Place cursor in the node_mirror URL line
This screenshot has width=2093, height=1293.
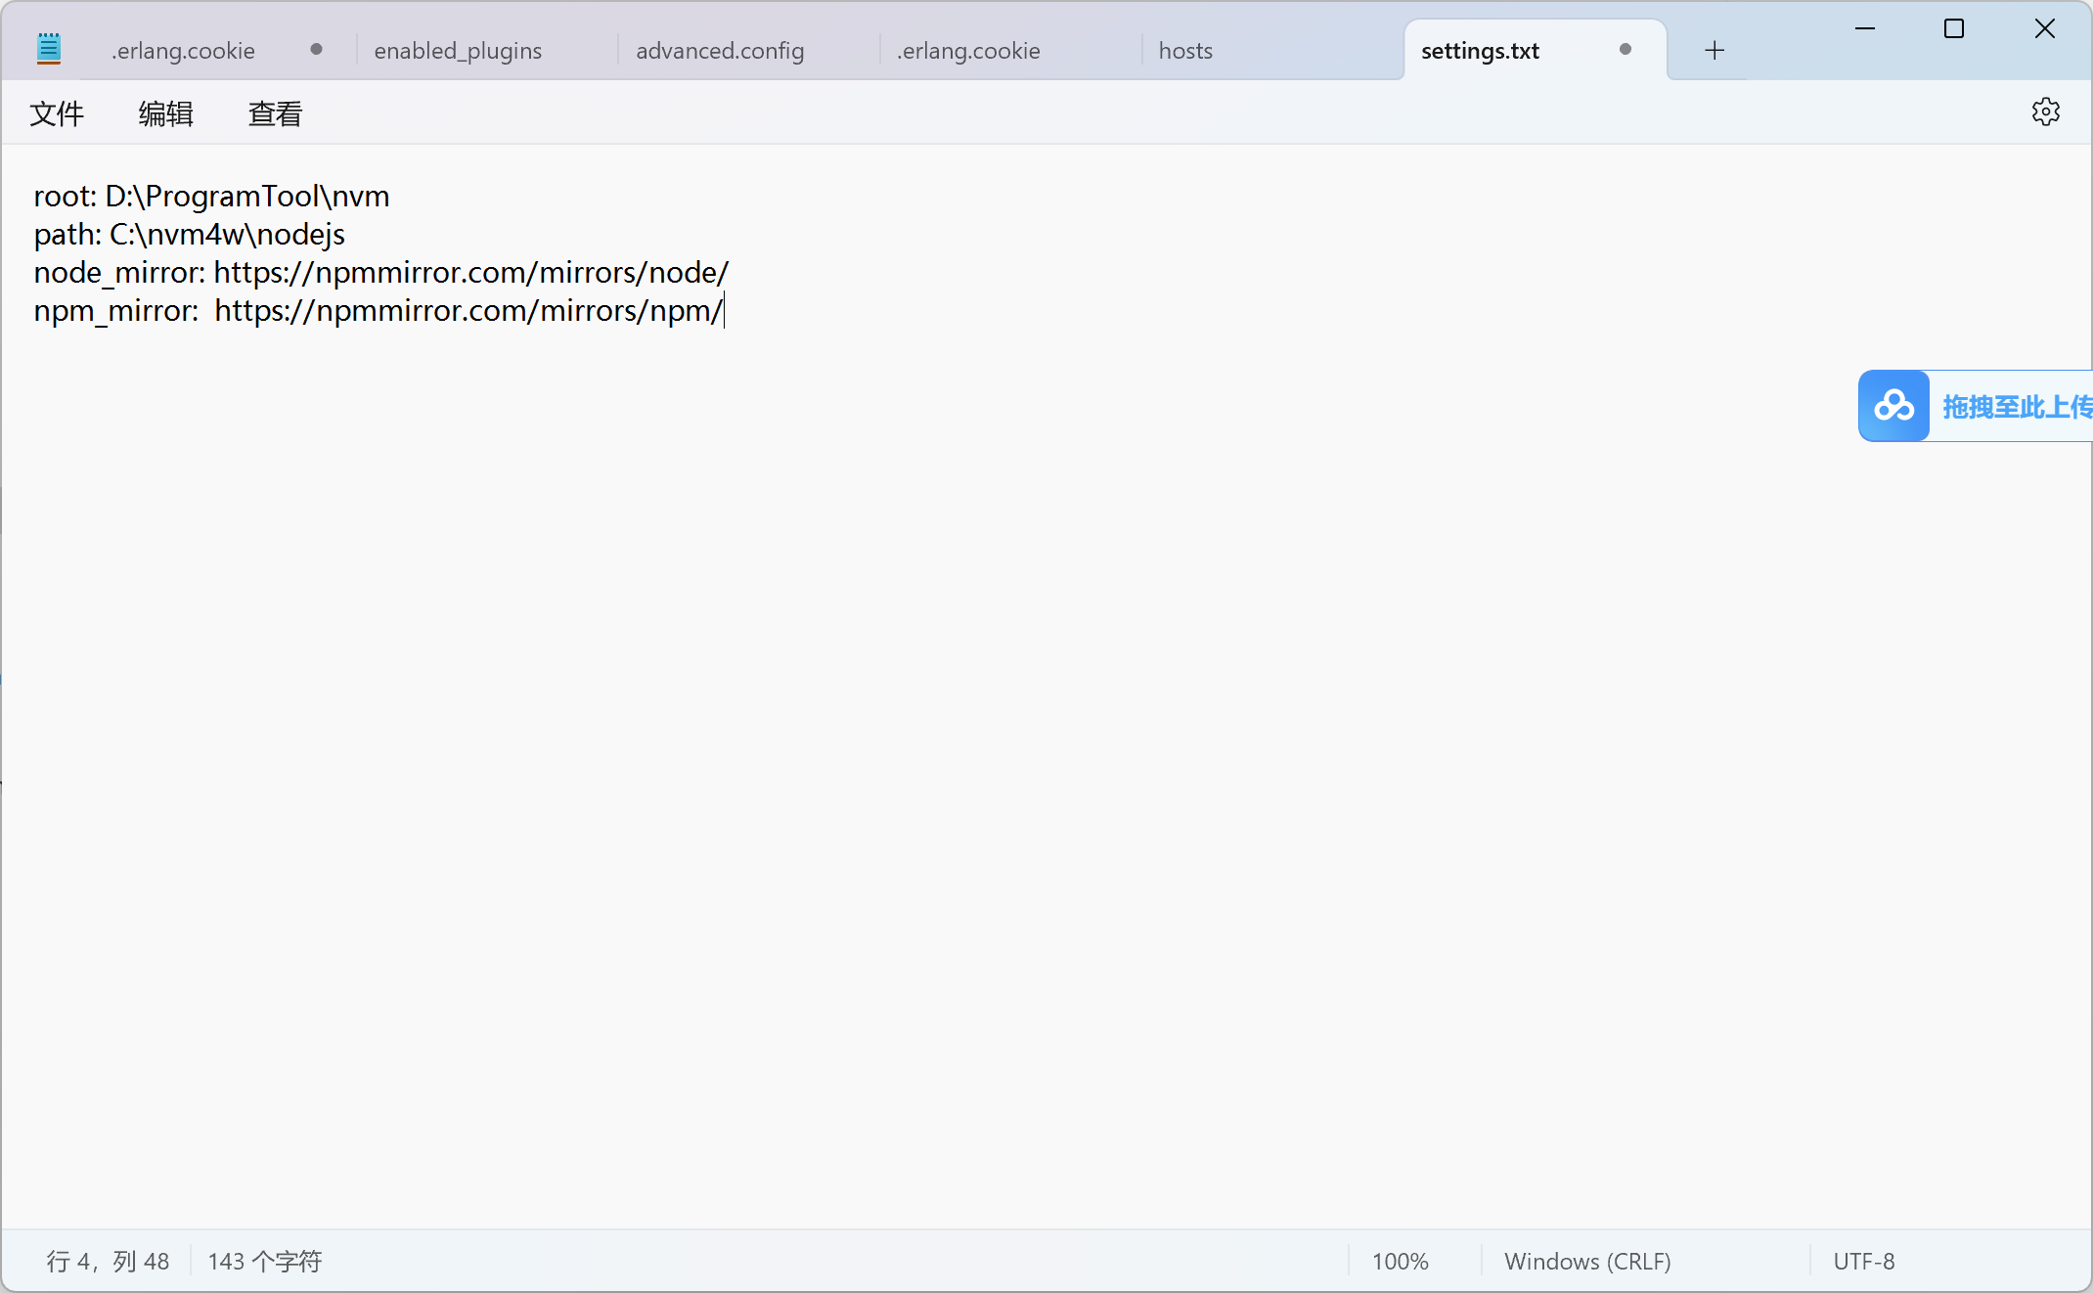click(469, 273)
